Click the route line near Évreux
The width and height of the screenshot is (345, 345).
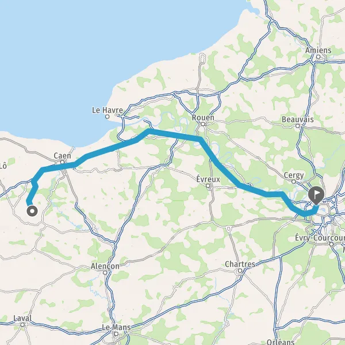tap(228, 173)
